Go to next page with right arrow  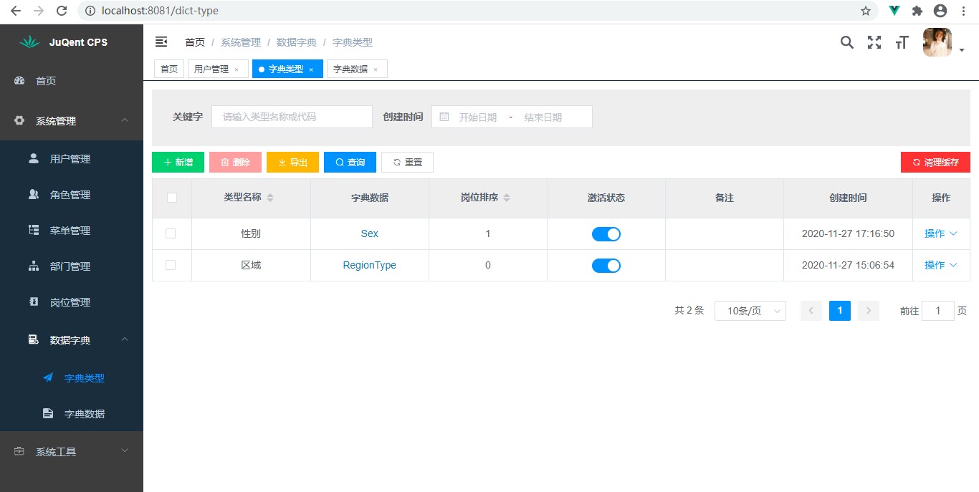coord(869,311)
